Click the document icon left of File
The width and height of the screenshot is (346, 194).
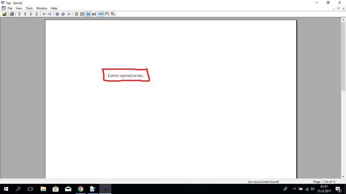4,8
